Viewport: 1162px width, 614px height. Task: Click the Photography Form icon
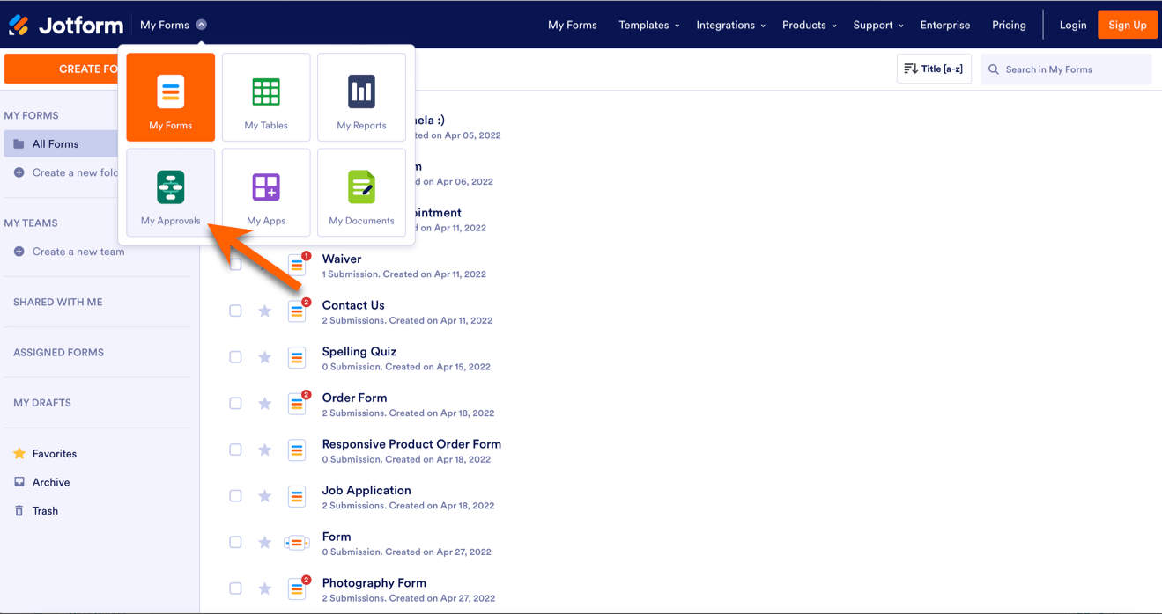click(297, 588)
